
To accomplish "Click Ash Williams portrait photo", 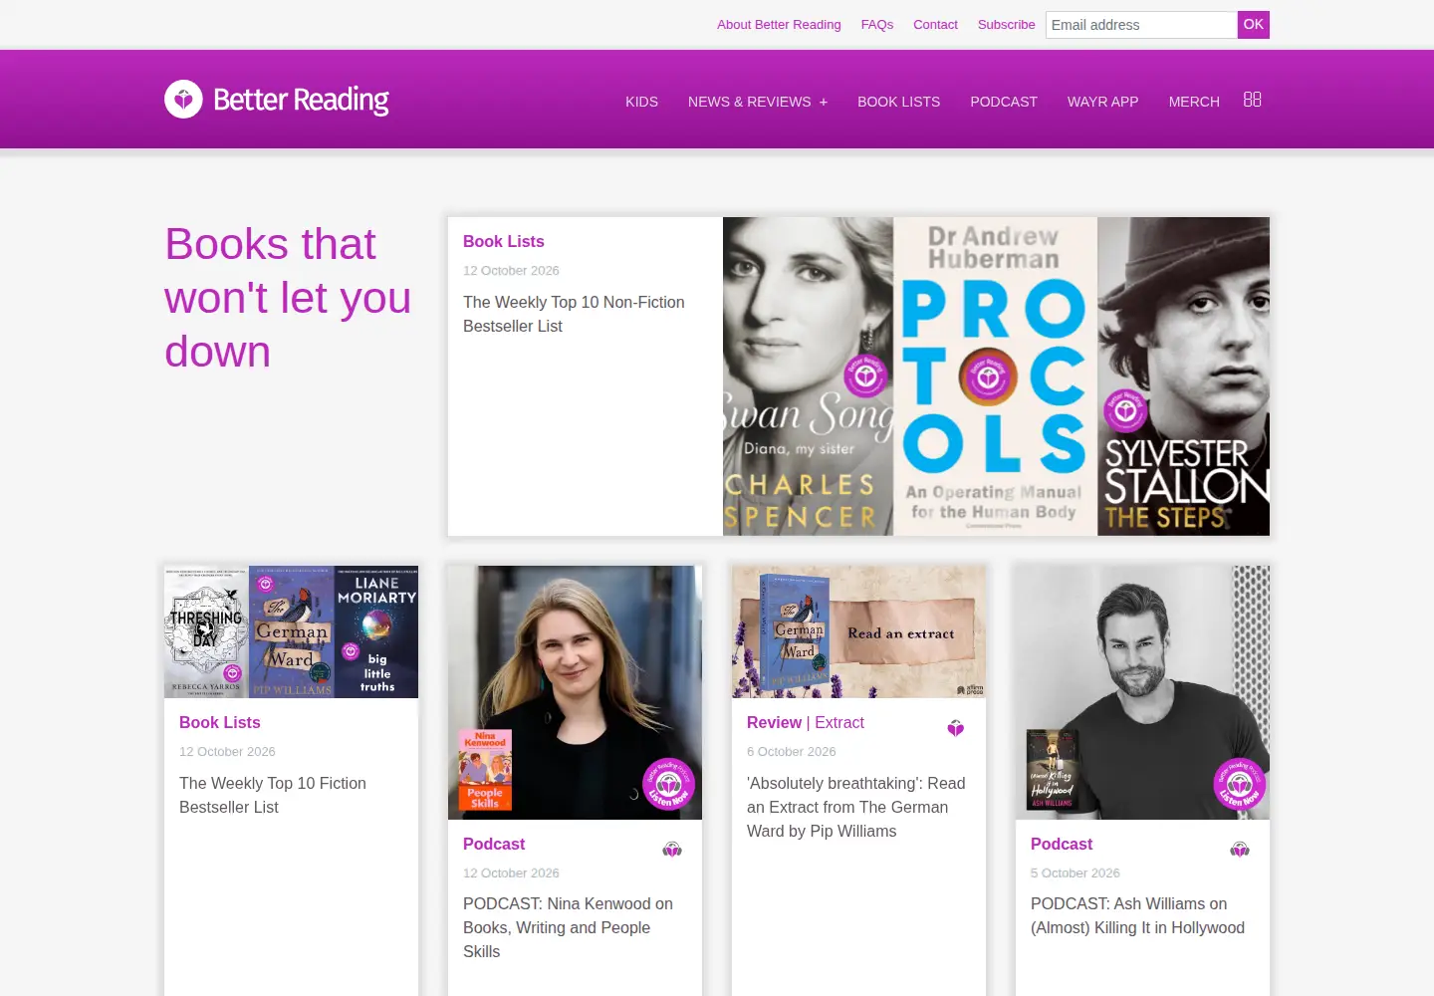I will point(1142,692).
